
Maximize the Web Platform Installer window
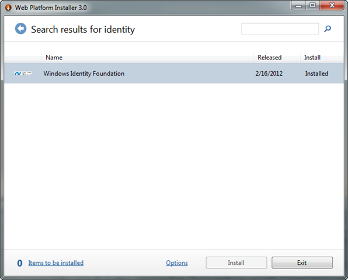tap(313, 6)
